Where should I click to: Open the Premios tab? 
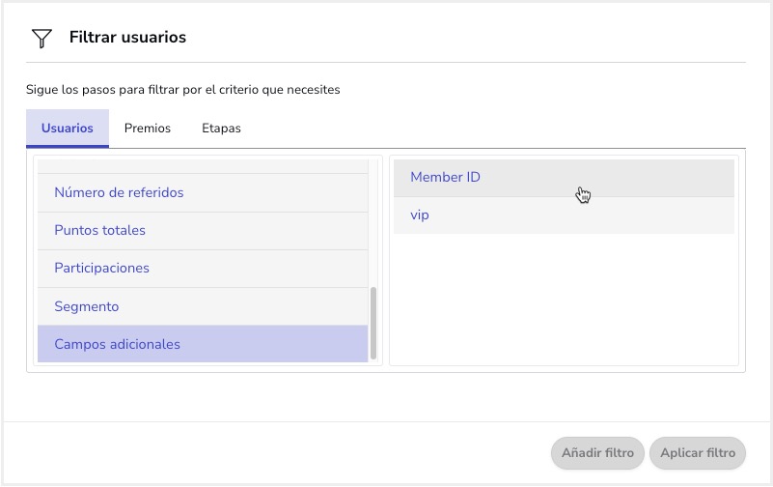pos(148,129)
